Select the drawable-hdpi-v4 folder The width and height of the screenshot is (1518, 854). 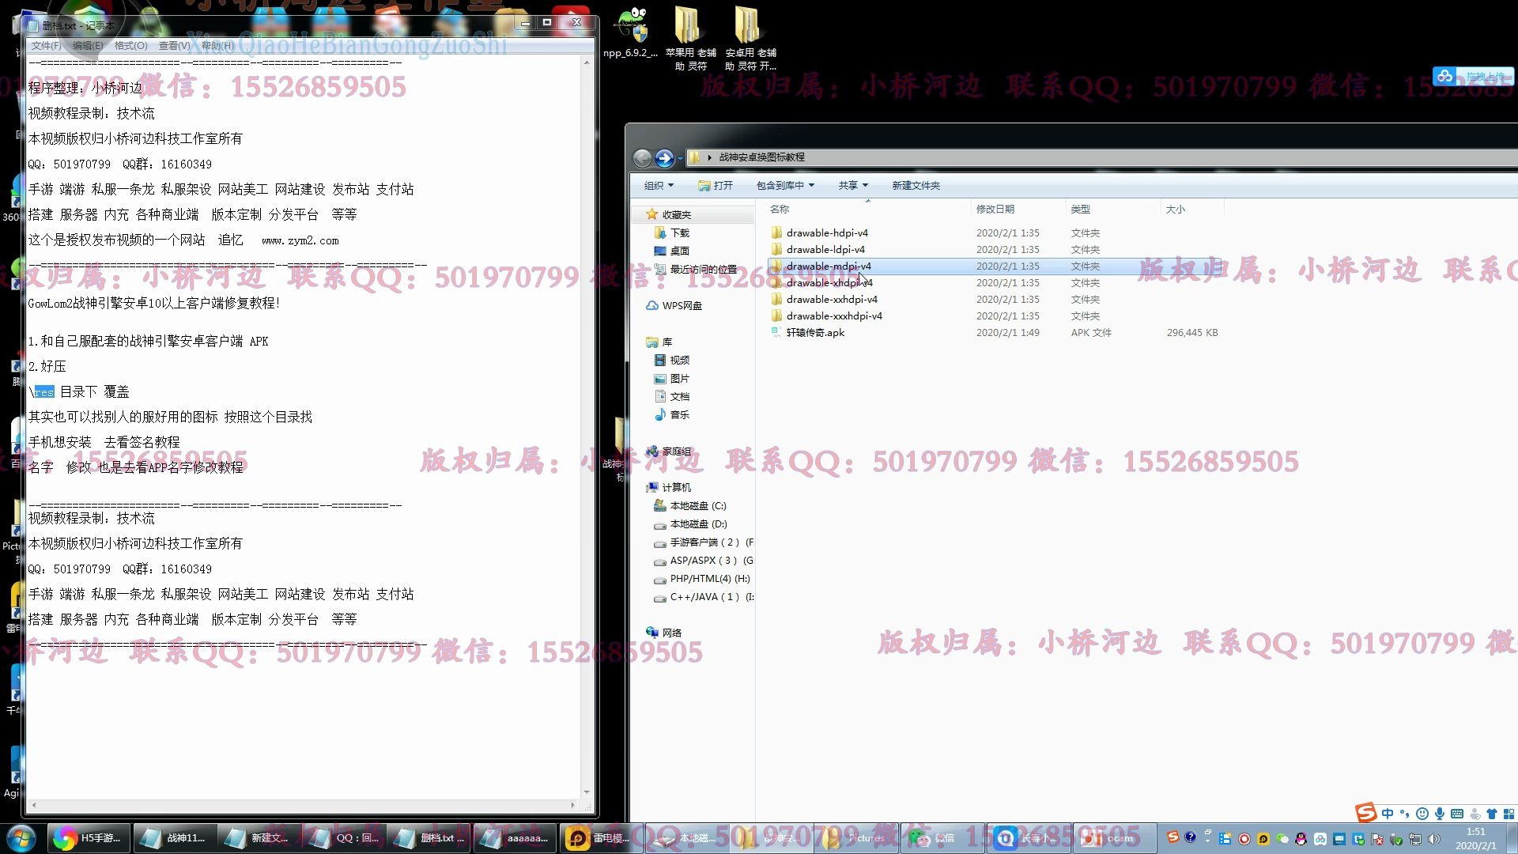coord(826,233)
